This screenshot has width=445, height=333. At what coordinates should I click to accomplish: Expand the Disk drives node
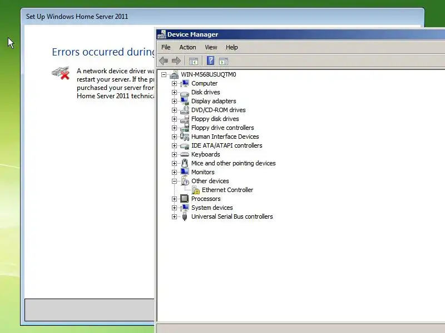coord(174,92)
